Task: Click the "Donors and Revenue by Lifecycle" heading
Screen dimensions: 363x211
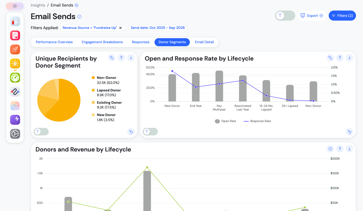Action: pyautogui.click(x=83, y=149)
